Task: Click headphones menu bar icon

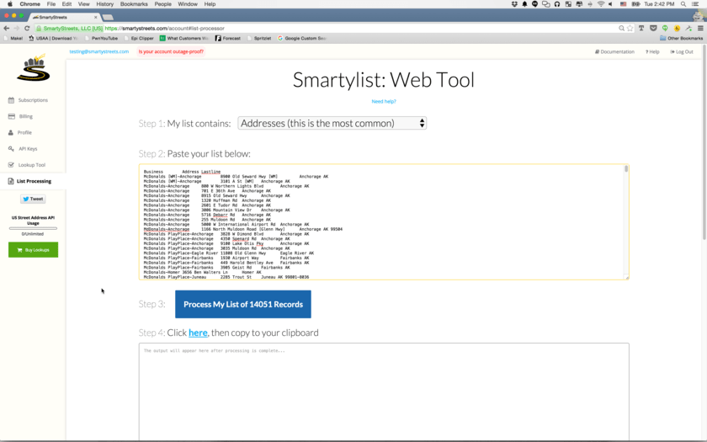Action: click(x=557, y=4)
